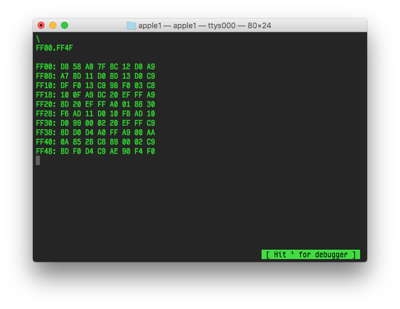Click byte 9B in row FF10
The image size is (400, 309).
(x=114, y=86)
